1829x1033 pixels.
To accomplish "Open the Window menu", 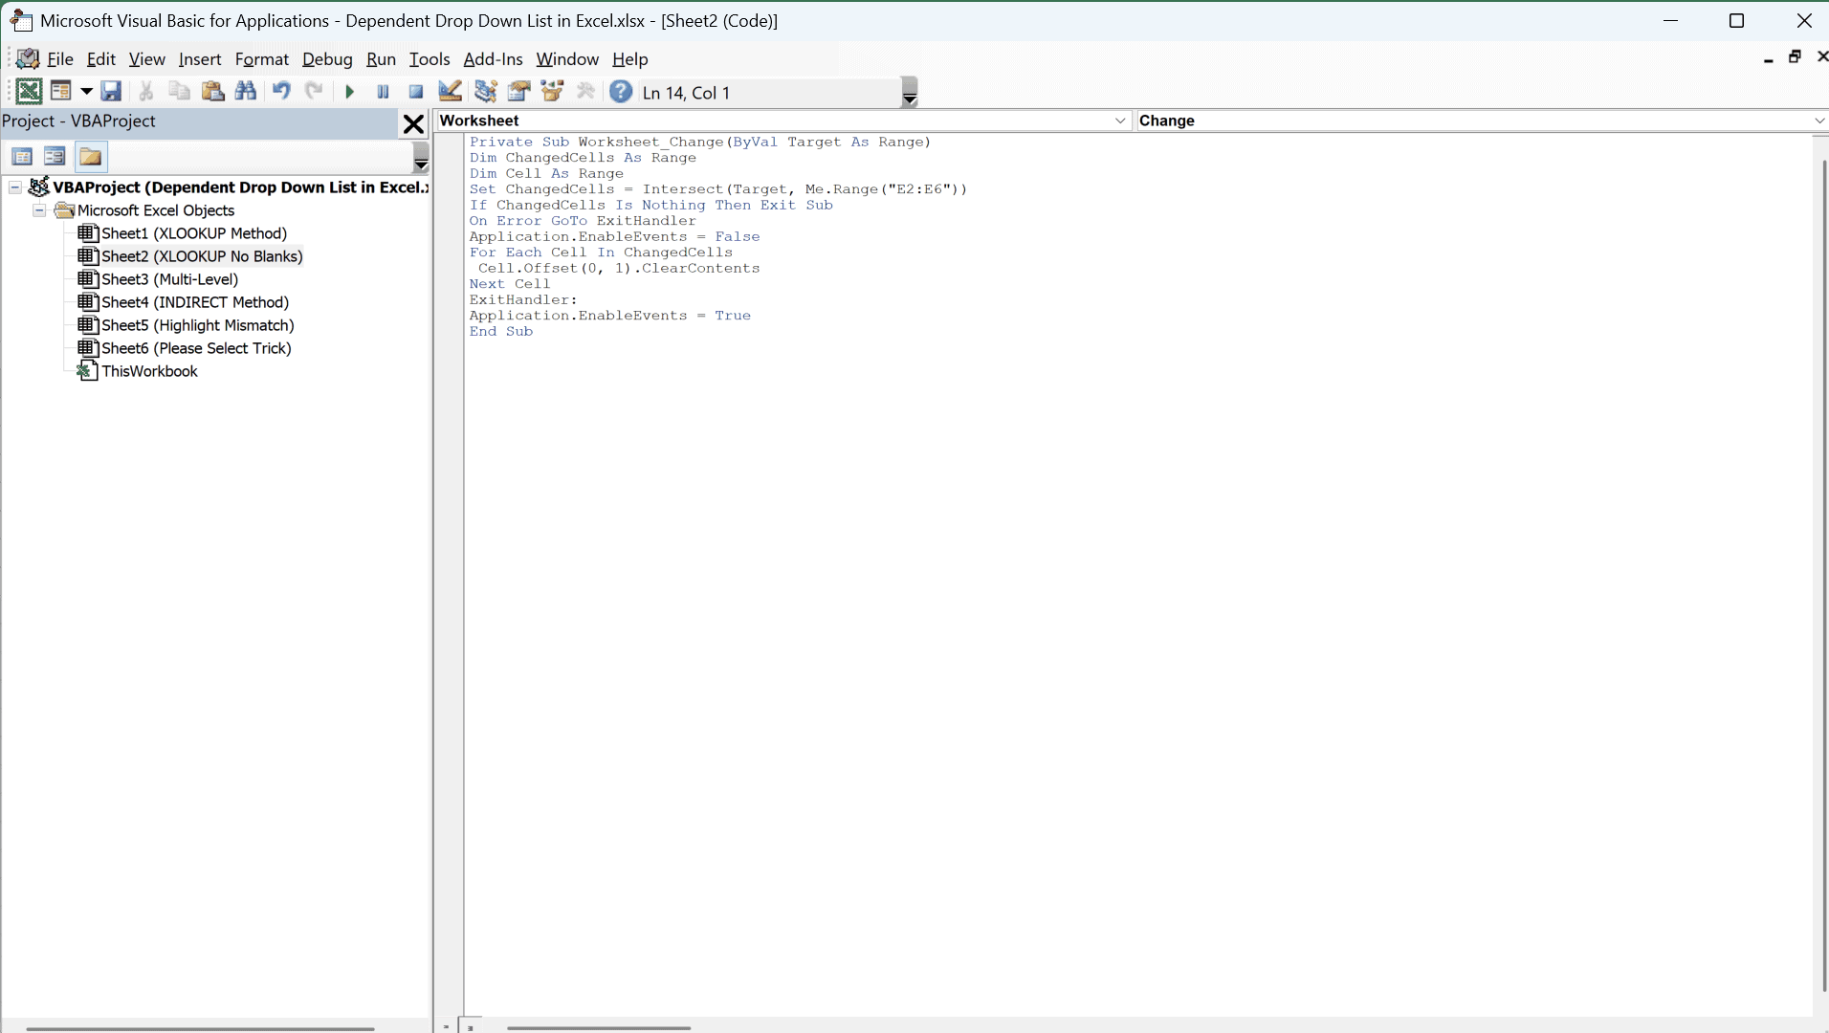I will tap(567, 59).
